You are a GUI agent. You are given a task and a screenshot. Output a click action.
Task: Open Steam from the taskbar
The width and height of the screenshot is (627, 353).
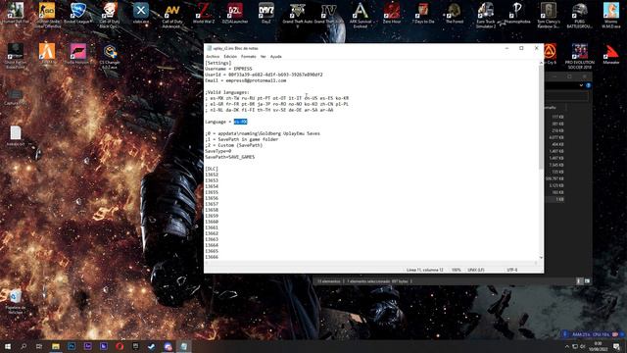[152, 346]
